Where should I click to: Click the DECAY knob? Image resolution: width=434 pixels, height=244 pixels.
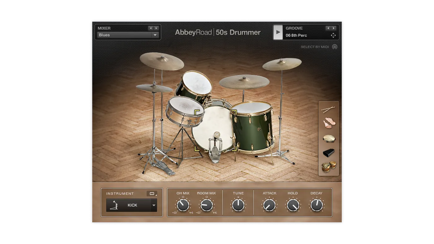pyautogui.click(x=317, y=205)
